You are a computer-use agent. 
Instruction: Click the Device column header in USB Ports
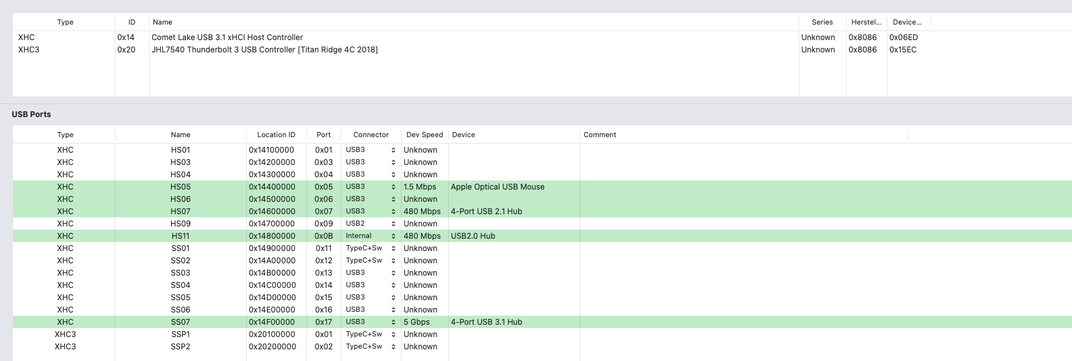(x=463, y=135)
